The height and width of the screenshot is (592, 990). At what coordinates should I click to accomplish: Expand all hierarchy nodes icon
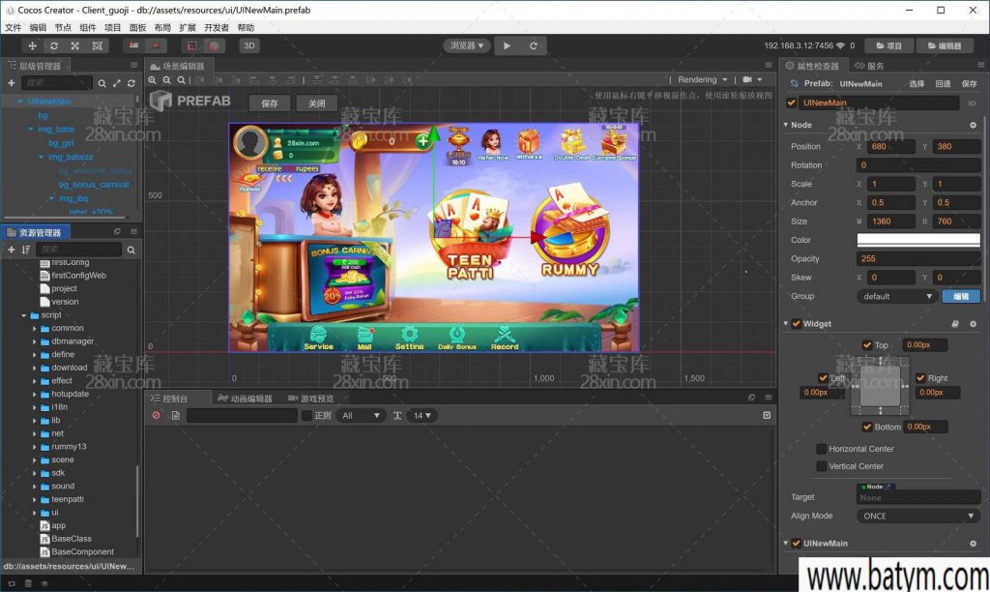point(117,83)
